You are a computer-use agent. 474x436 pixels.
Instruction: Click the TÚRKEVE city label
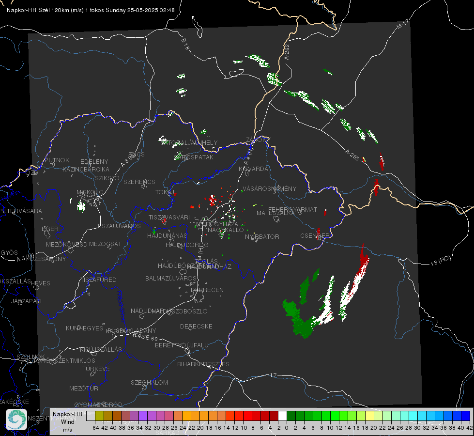pos(96,369)
